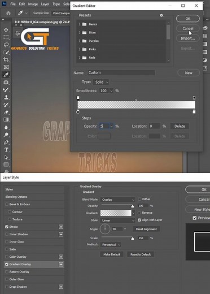Select the Frame tool

[6, 67]
